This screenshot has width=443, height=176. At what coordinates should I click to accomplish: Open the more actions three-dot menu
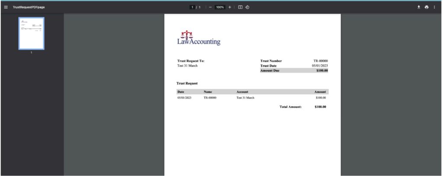[x=434, y=7]
